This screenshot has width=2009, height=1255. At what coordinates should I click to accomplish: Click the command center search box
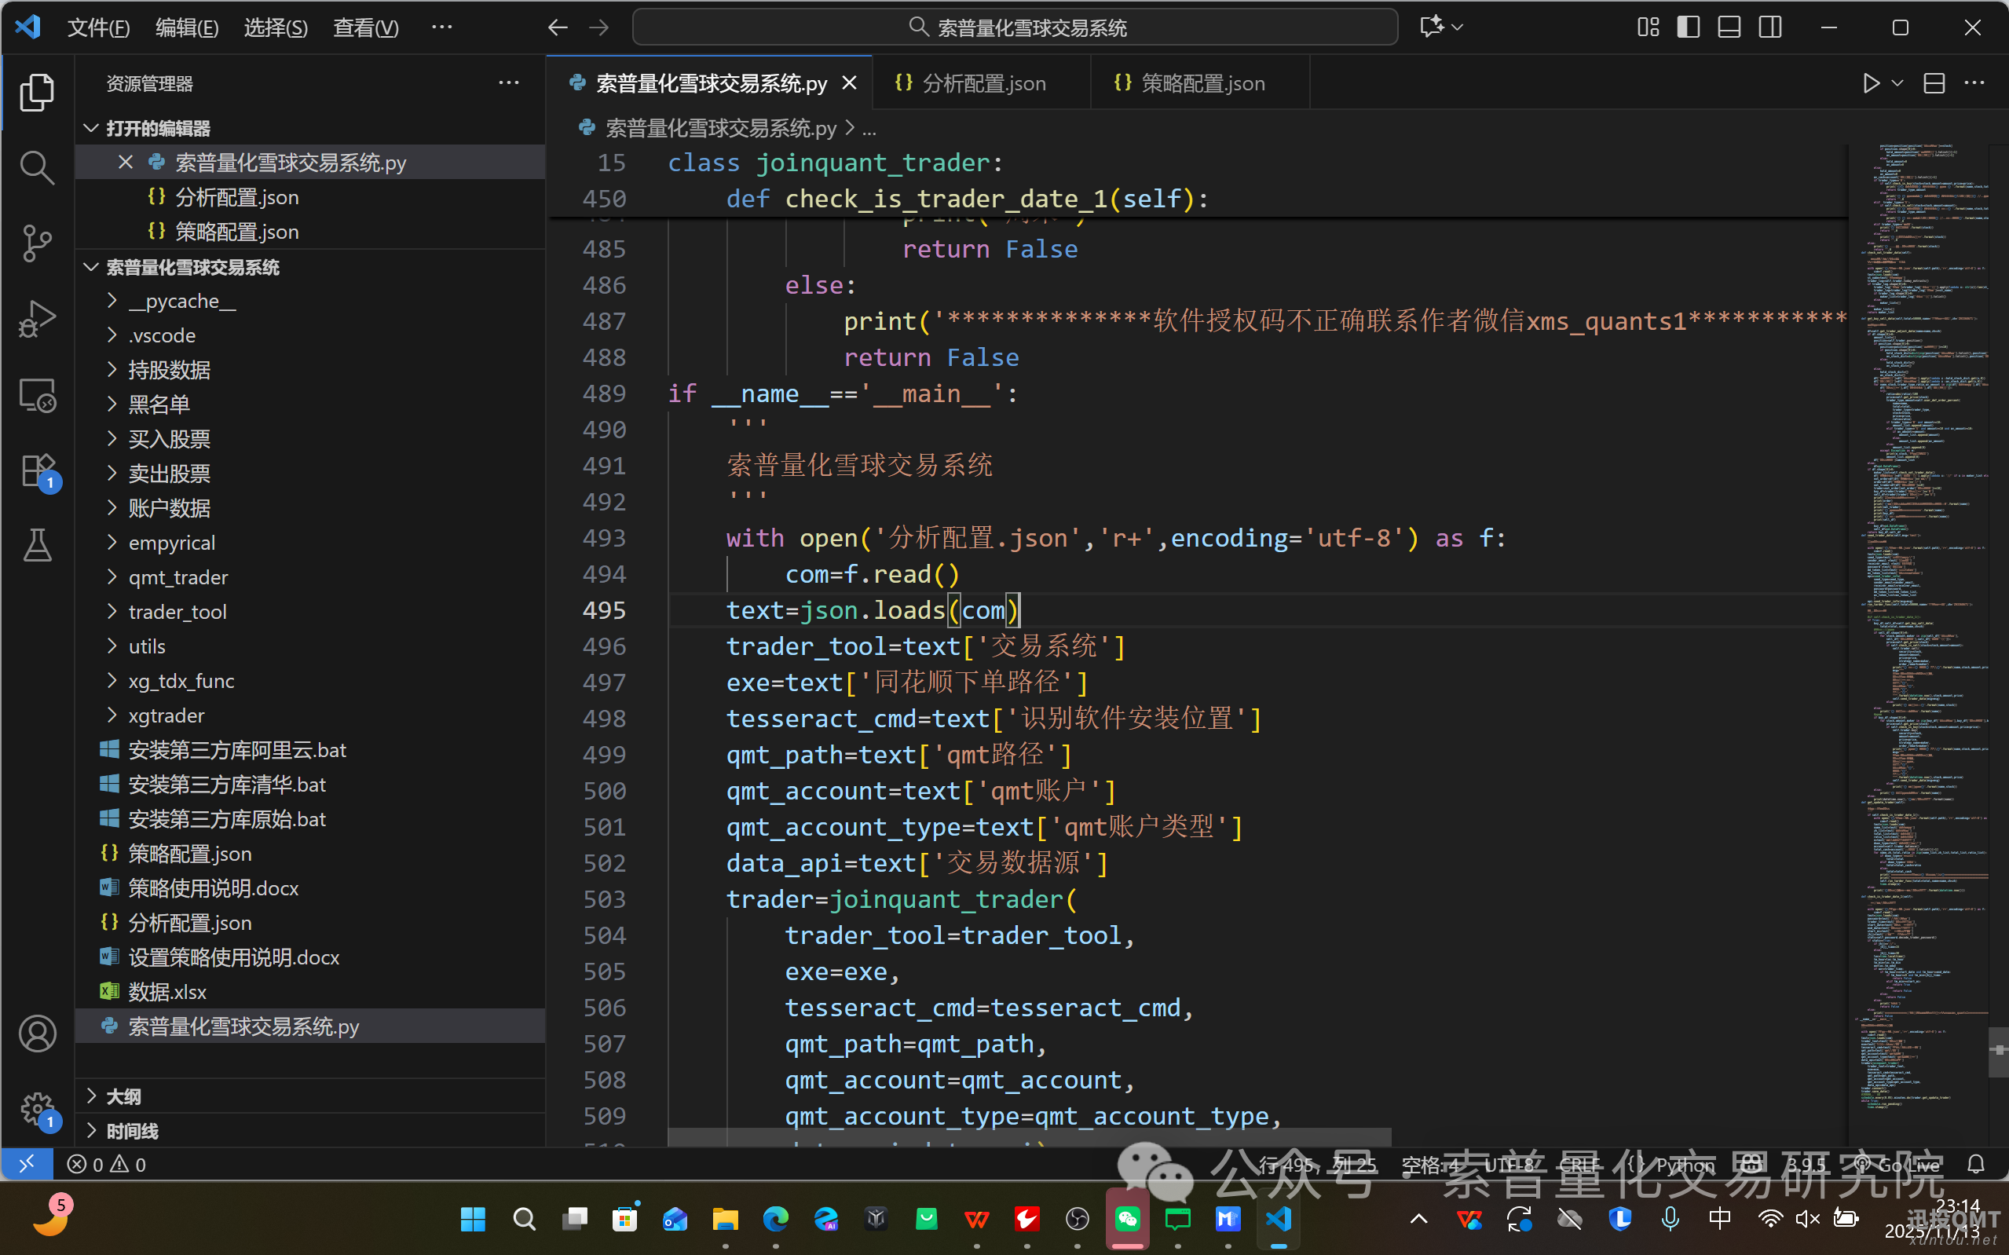1015,27
